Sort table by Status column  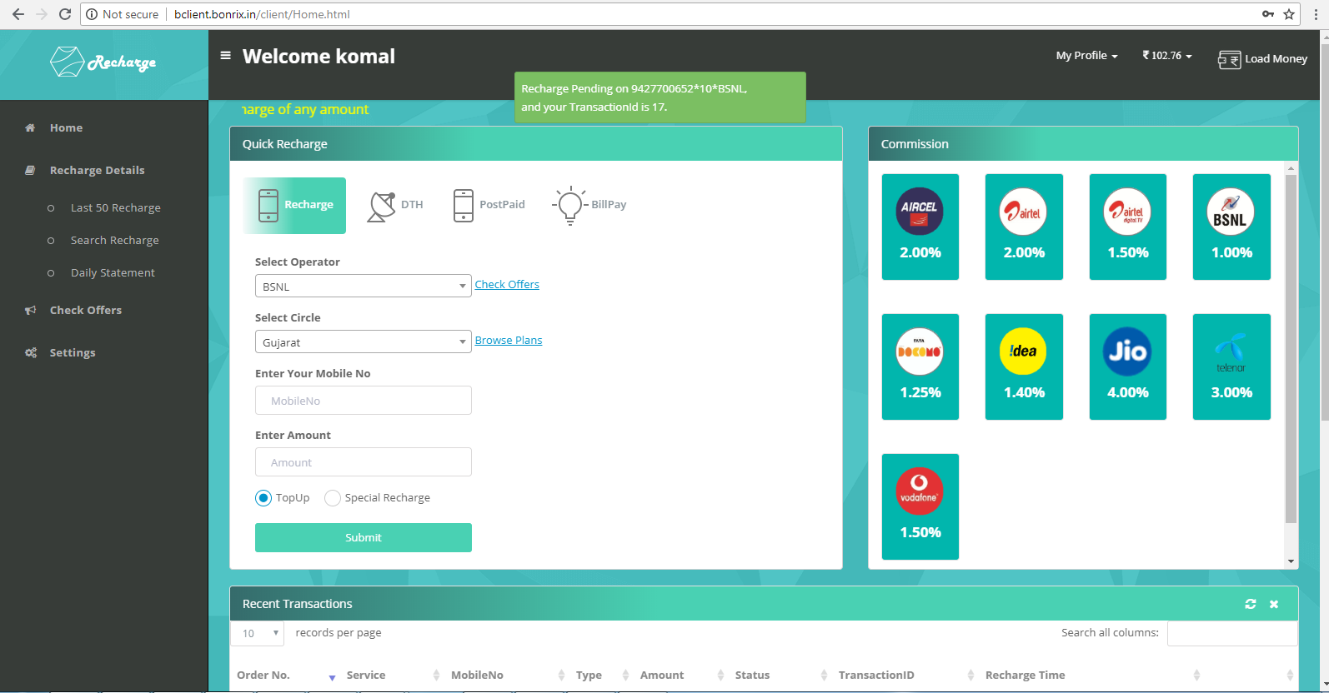coord(780,676)
